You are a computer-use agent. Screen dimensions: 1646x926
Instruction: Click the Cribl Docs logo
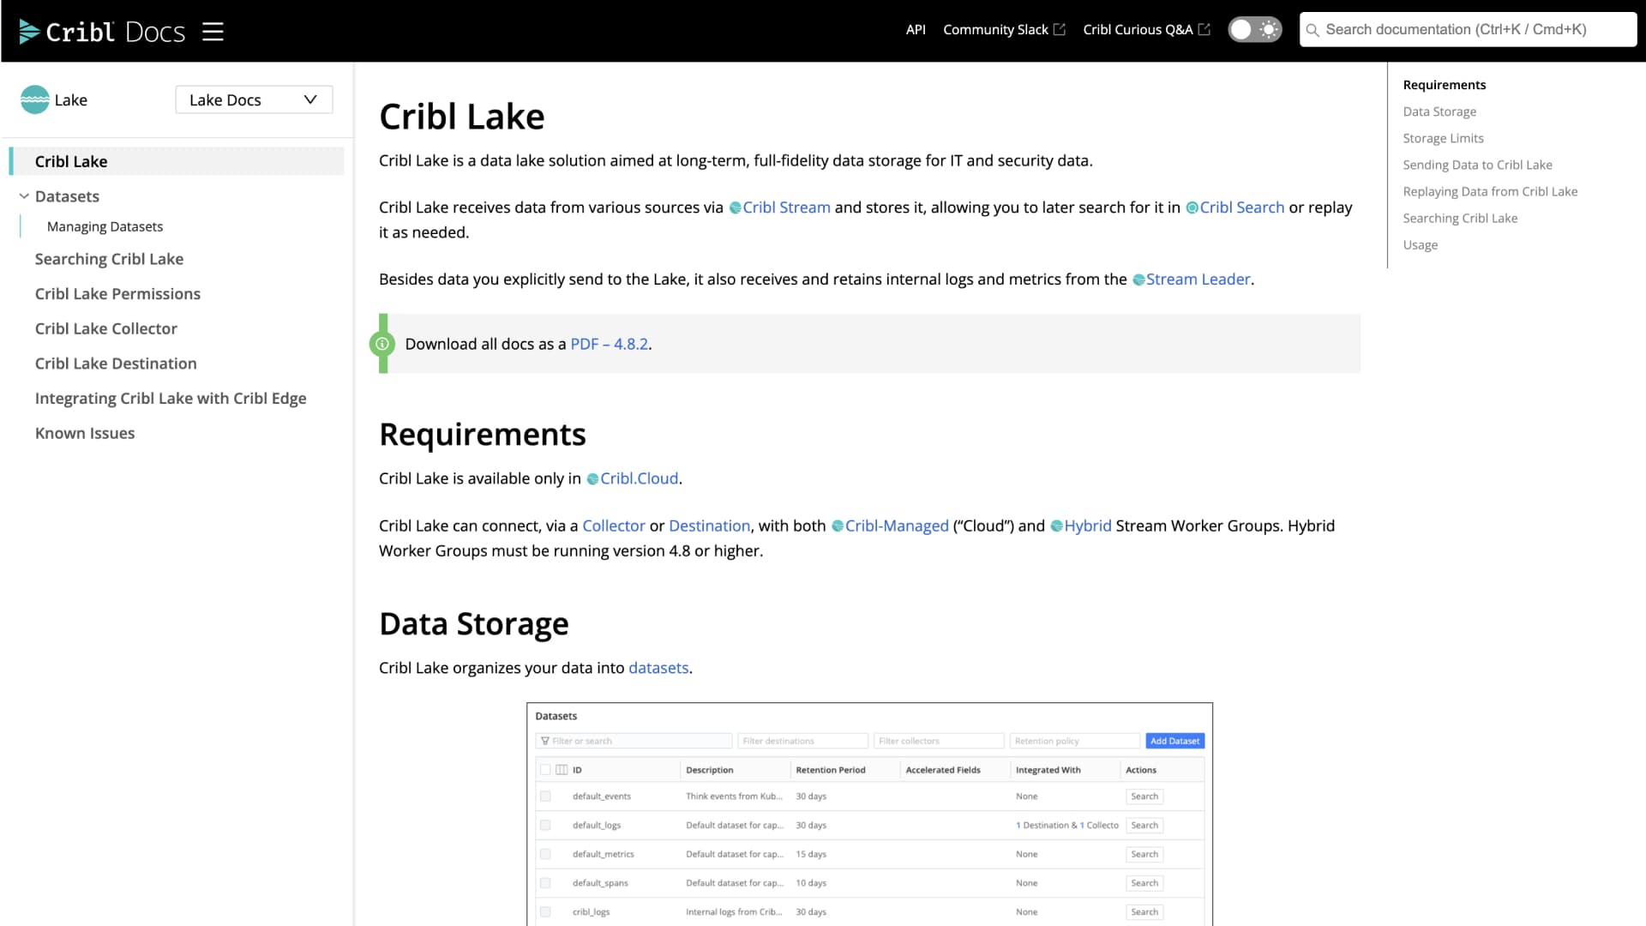[x=102, y=32]
